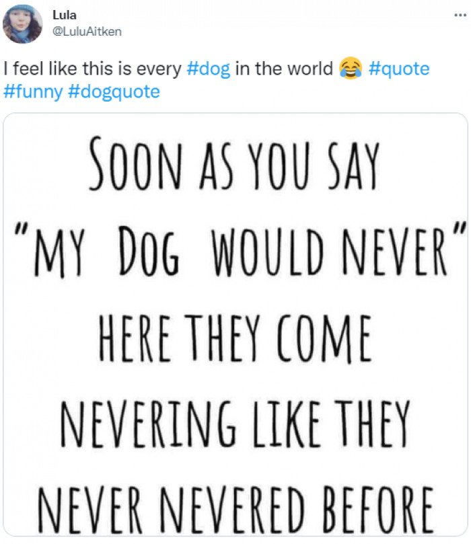Open the #quote hashtag
This screenshot has height=544, width=471.
398,69
